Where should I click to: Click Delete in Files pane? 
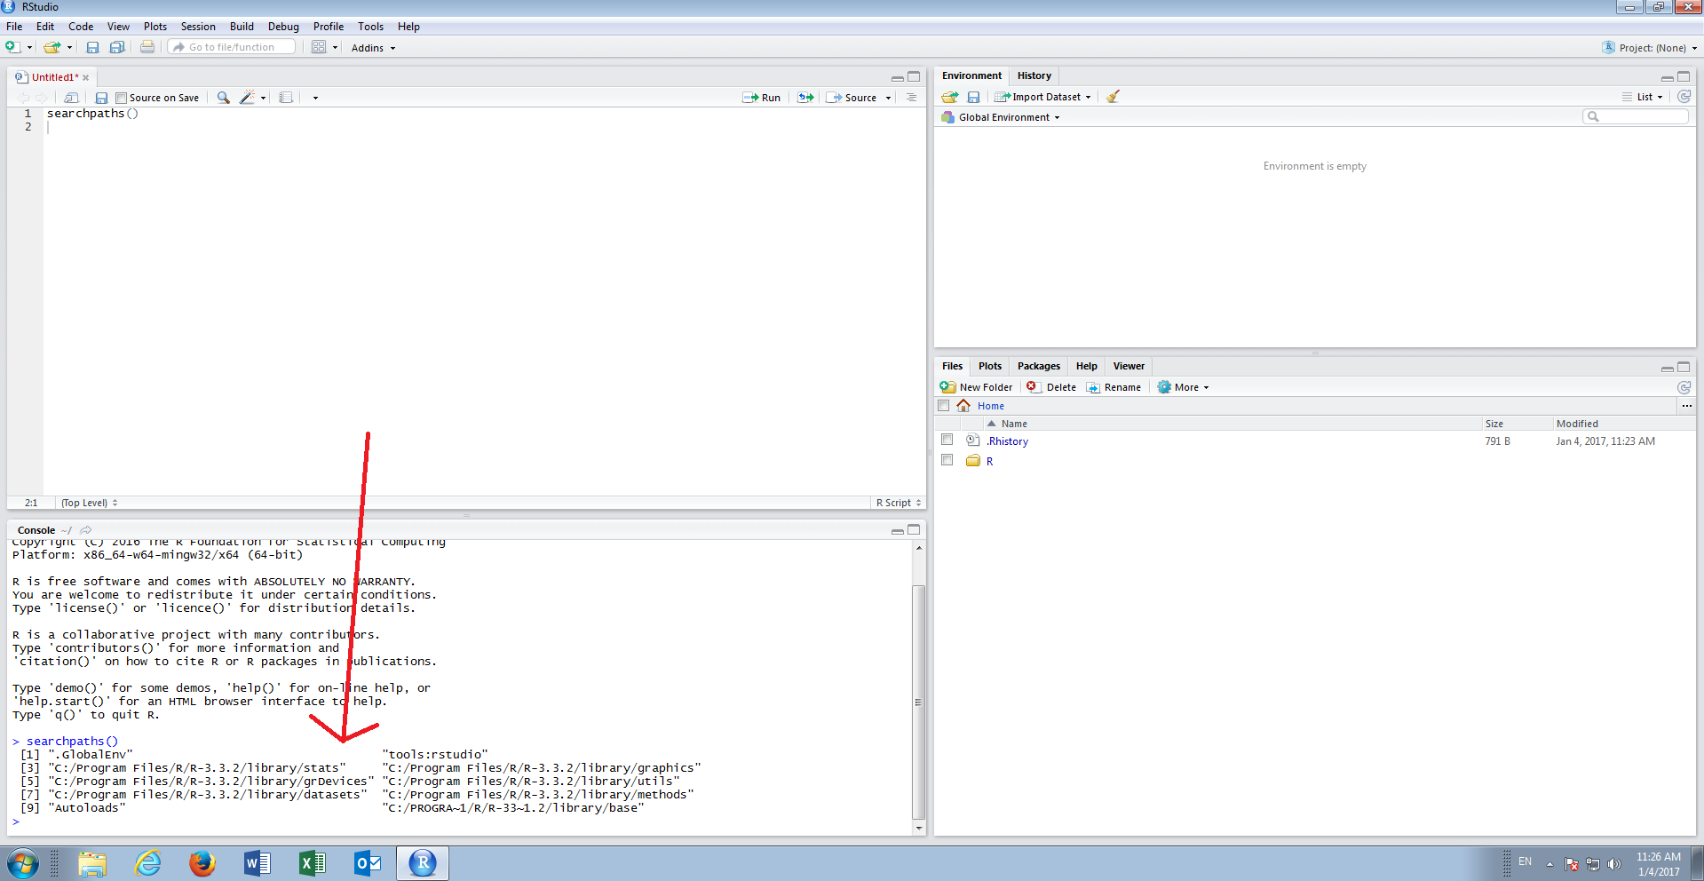pyautogui.click(x=1050, y=387)
